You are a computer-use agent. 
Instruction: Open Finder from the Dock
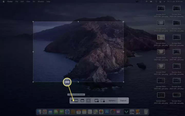click(x=39, y=112)
